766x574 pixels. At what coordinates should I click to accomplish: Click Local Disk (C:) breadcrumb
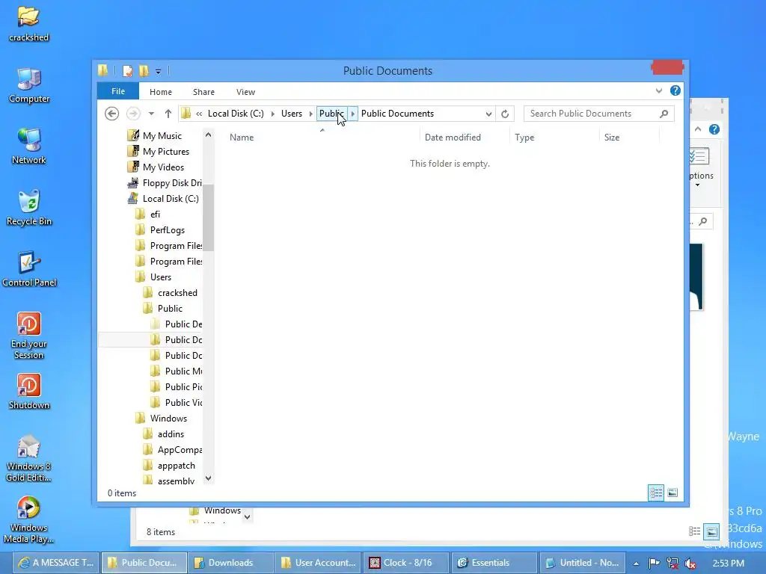(x=236, y=114)
